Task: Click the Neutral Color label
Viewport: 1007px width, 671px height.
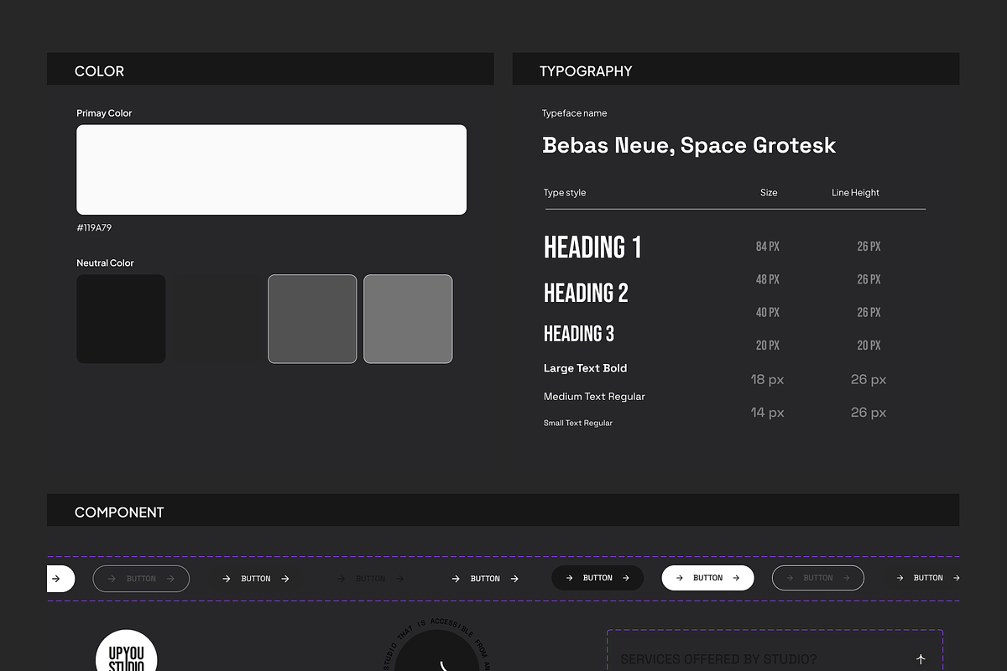Action: [x=105, y=263]
